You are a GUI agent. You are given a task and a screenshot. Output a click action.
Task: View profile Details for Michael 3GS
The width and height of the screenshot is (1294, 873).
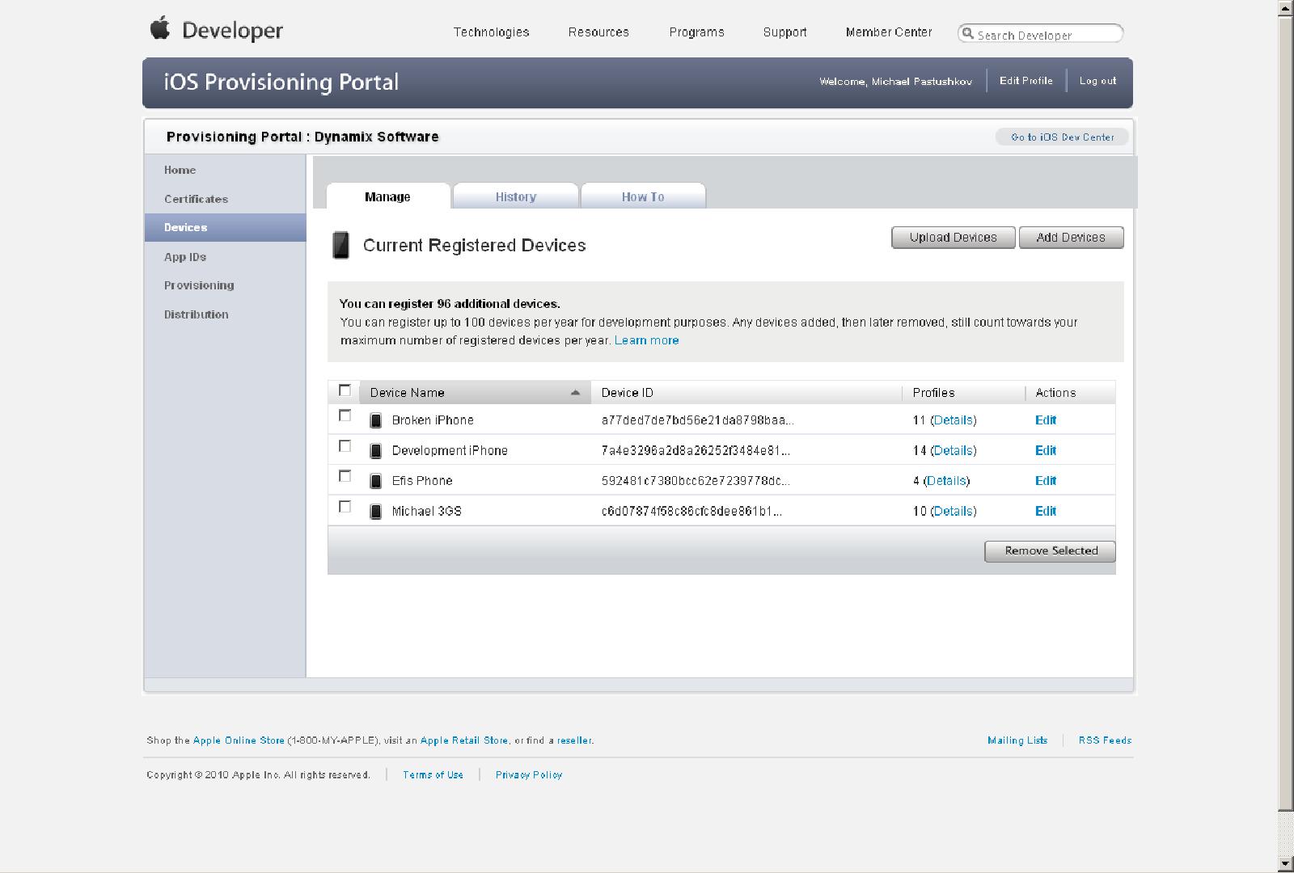[x=953, y=512]
